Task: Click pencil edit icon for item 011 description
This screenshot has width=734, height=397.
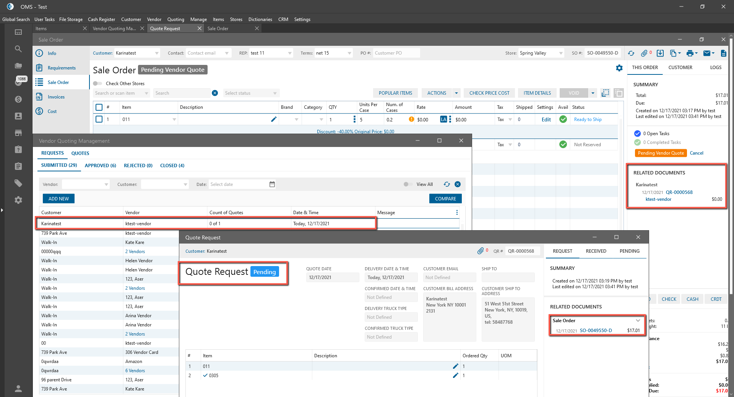Action: 274,119
